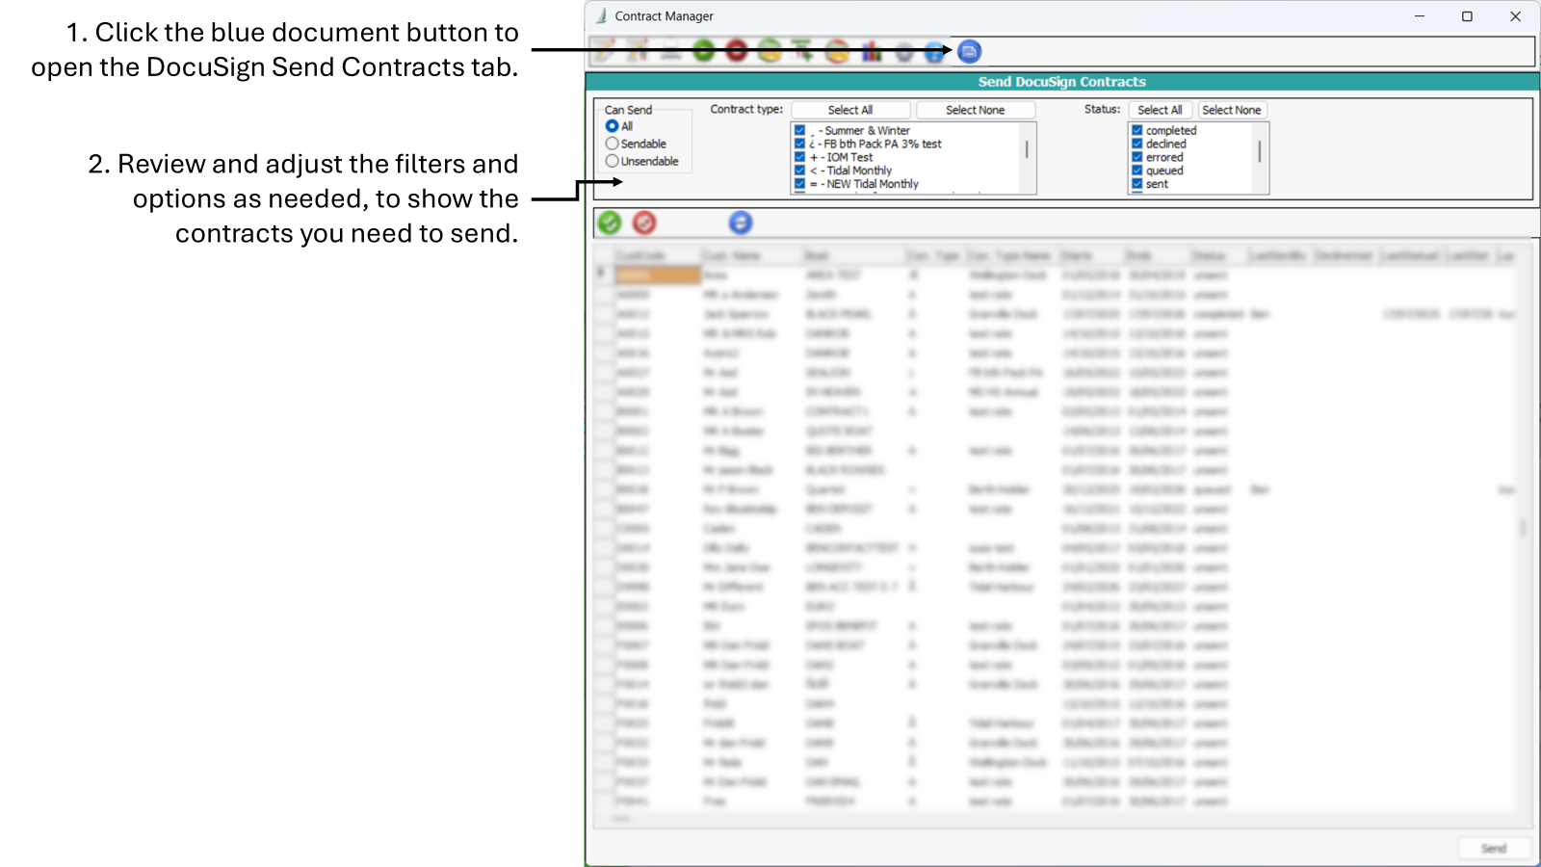The width and height of the screenshot is (1541, 867).
Task: Toggle the declined status checkbox
Action: (1136, 144)
